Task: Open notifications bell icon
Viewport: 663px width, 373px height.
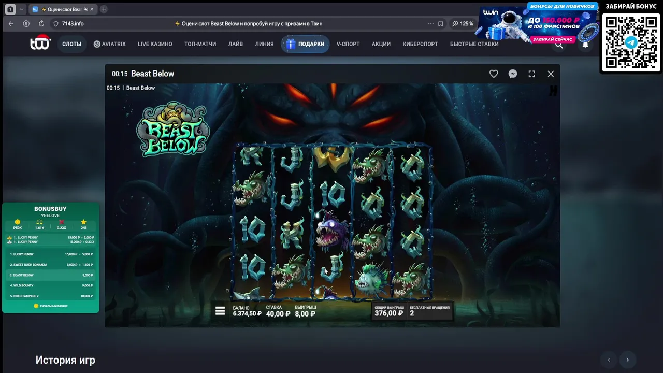Action: [585, 45]
